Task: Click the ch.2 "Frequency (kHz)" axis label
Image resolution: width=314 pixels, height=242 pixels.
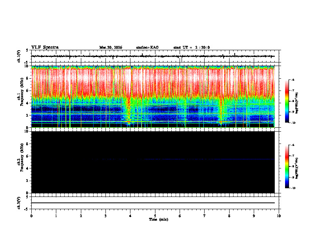Action: click(22, 157)
